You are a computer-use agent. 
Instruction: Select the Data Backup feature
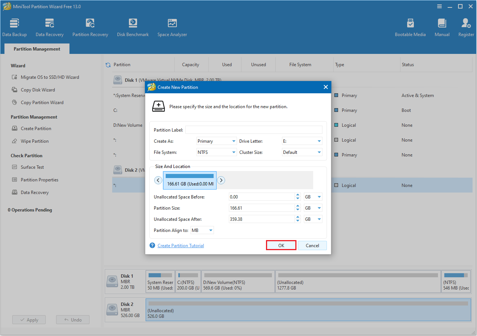tap(14, 27)
